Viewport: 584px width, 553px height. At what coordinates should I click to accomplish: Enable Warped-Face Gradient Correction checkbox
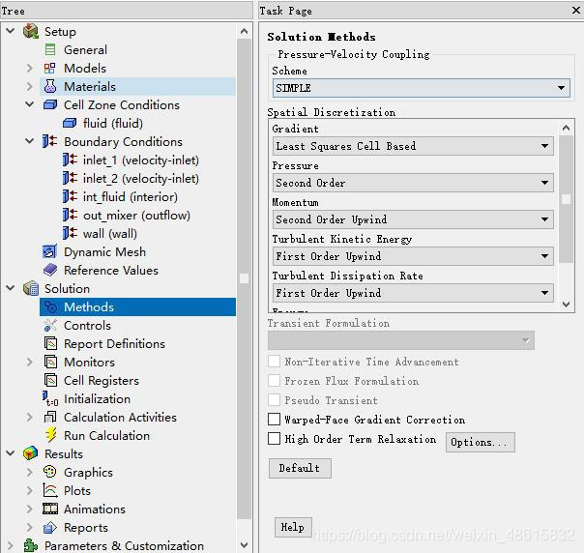[x=275, y=420]
